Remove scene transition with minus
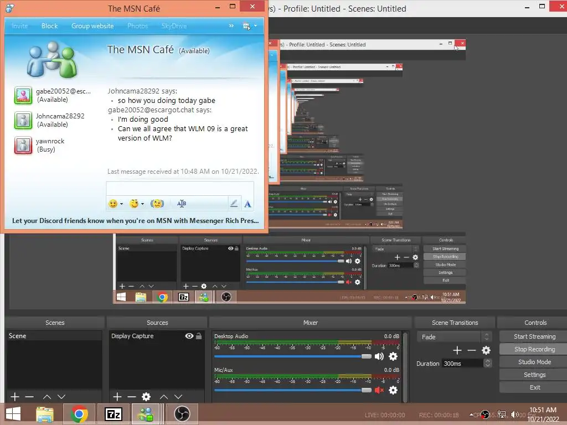This screenshot has height=425, width=567. 472,350
